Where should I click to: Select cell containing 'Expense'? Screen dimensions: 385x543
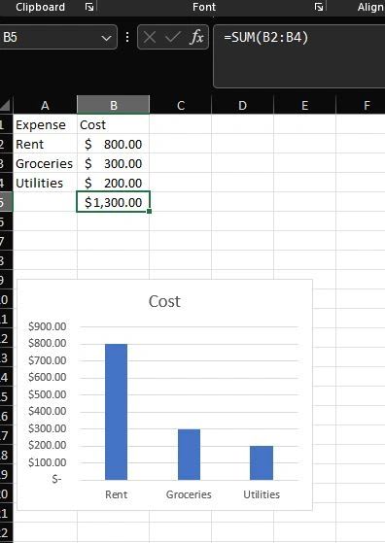pyautogui.click(x=45, y=124)
